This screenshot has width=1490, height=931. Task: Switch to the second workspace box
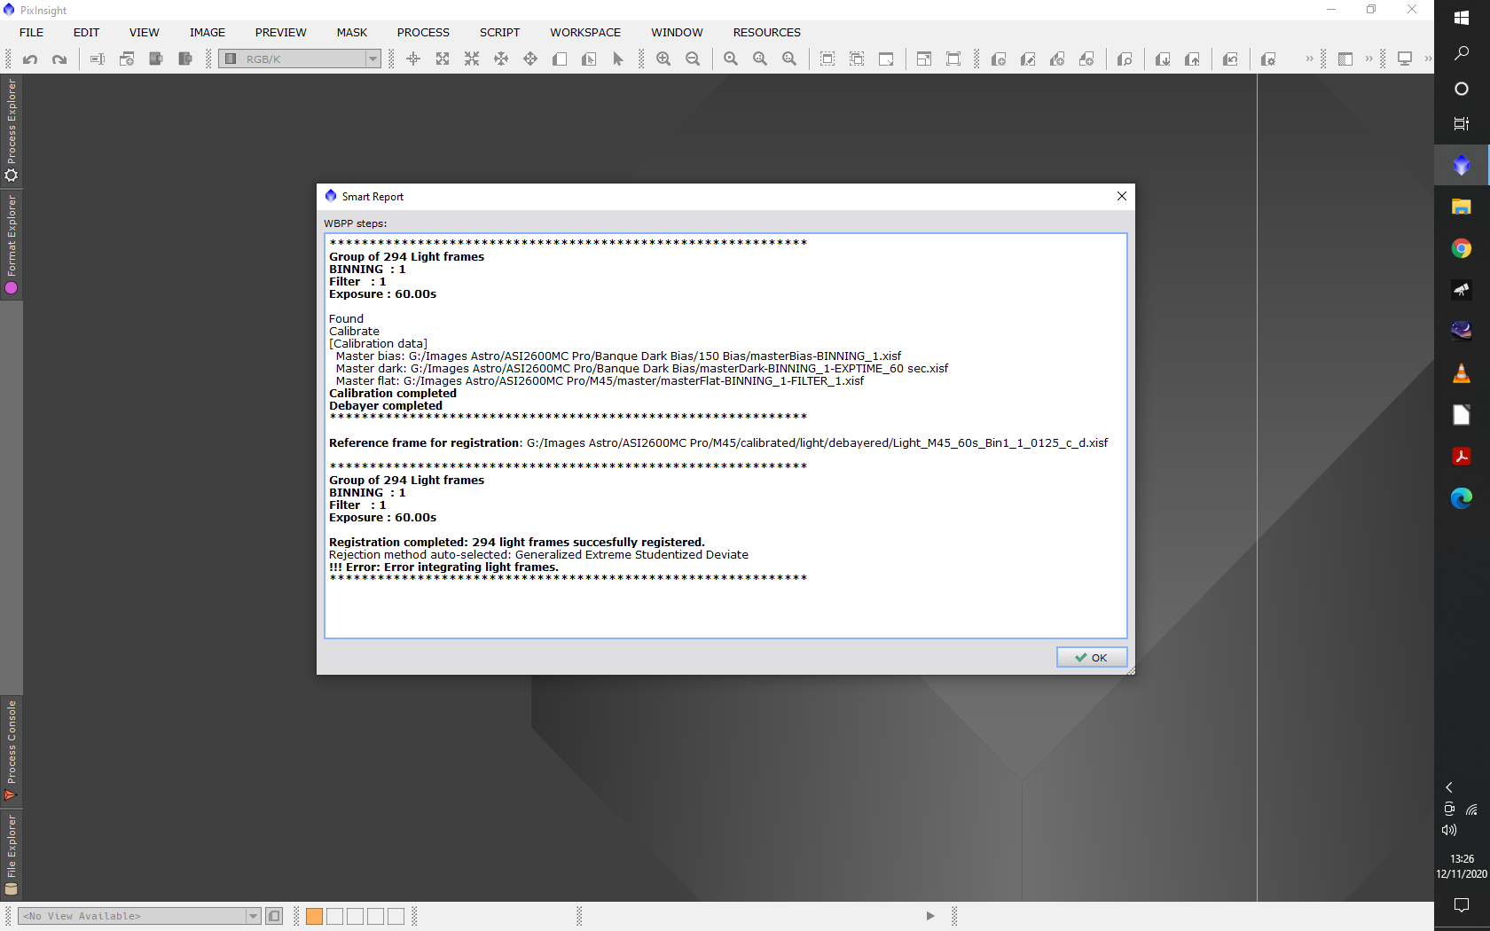334,916
